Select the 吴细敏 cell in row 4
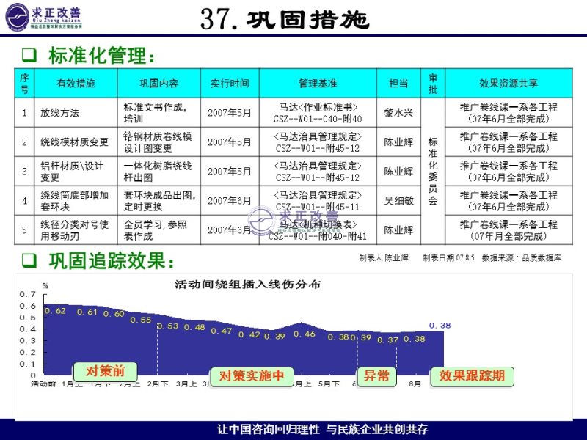 point(398,201)
